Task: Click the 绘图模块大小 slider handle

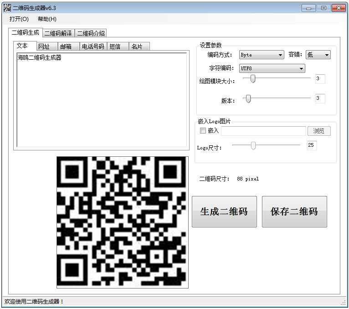Action: click(252, 78)
